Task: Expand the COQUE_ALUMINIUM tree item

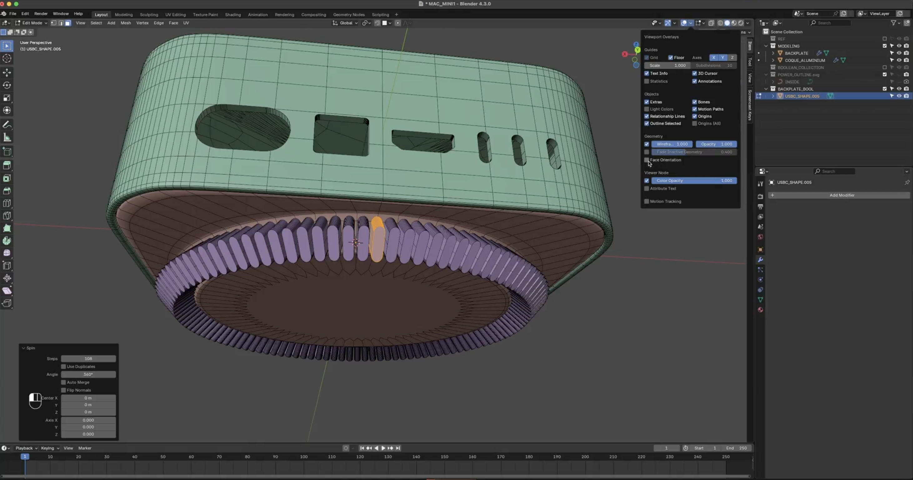Action: click(773, 60)
